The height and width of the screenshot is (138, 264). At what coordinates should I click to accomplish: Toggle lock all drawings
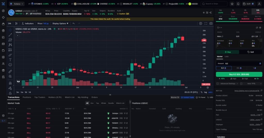10,93
